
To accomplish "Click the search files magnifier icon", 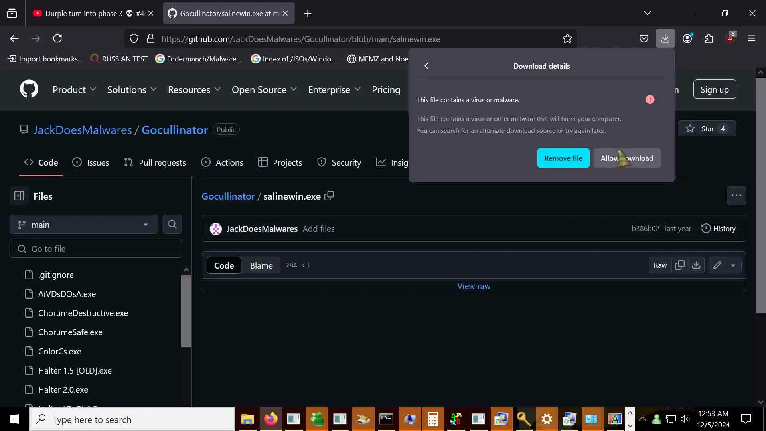I will [172, 225].
